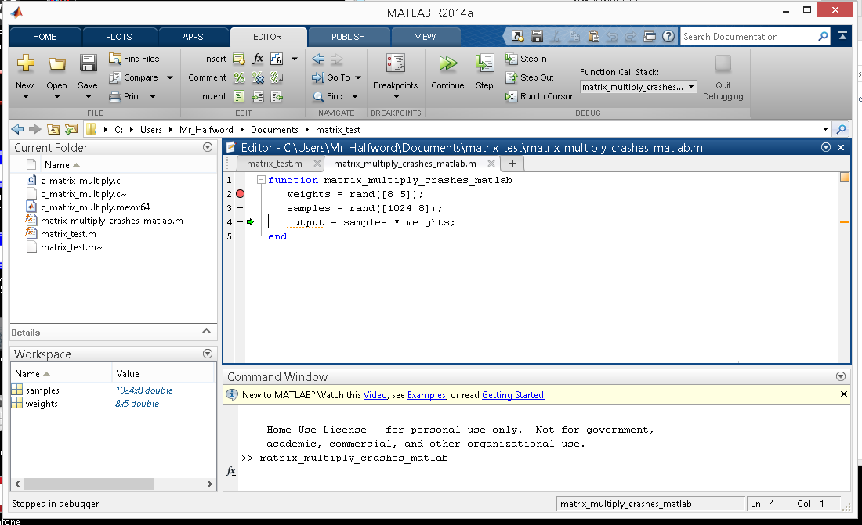Sort Current Folder by Name column
862x525 pixels.
57,165
